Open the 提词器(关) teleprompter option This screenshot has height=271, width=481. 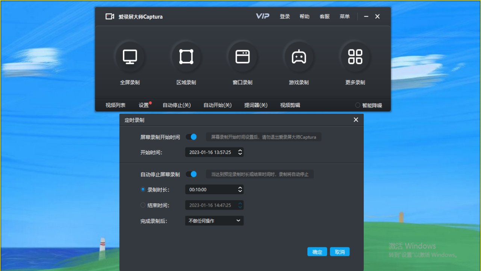coord(256,105)
